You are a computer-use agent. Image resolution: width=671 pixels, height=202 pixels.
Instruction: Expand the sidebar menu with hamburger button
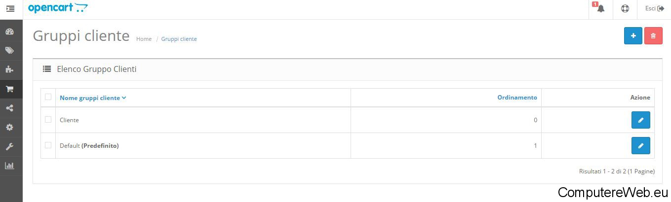pyautogui.click(x=10, y=9)
